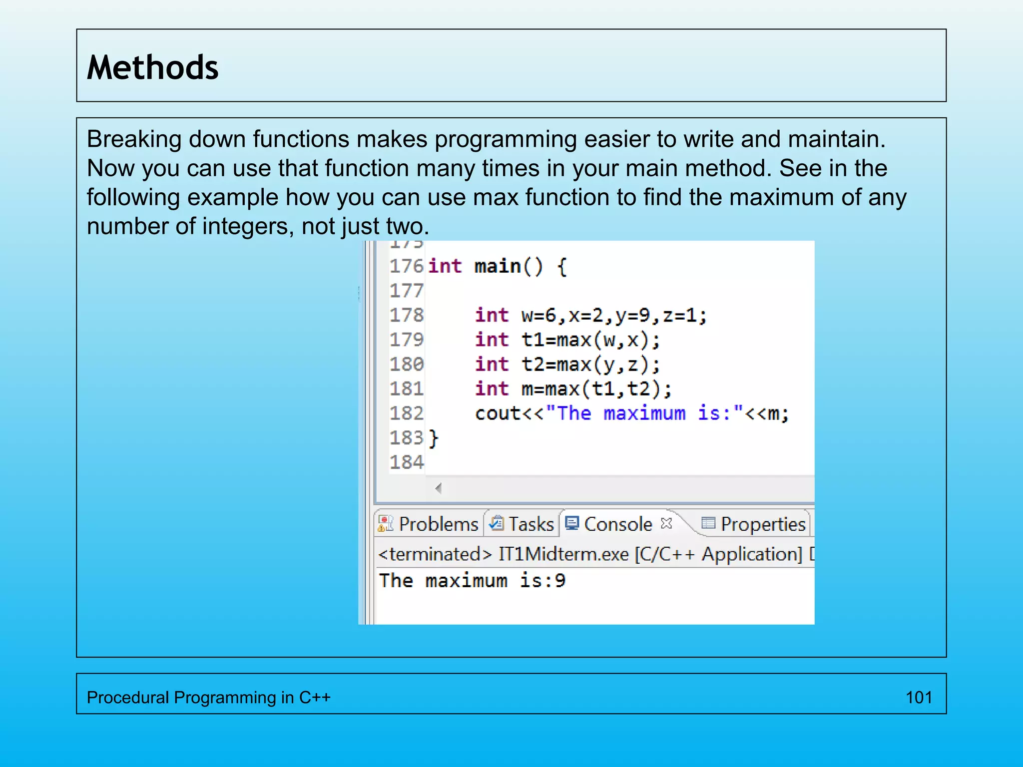The width and height of the screenshot is (1023, 767).
Task: Click the 'int t2=max(y,z);' line
Action: [567, 365]
